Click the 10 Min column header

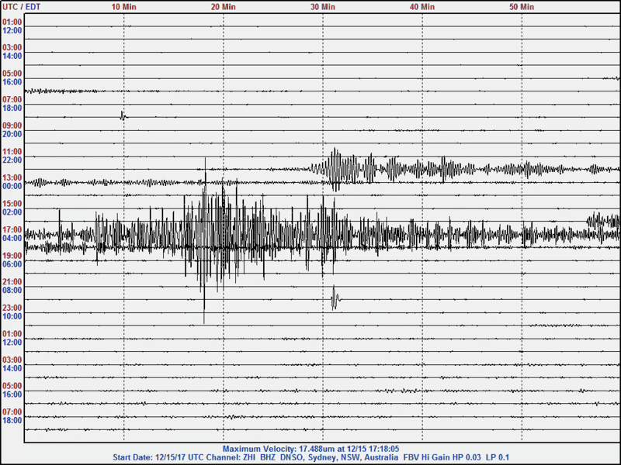coord(123,7)
